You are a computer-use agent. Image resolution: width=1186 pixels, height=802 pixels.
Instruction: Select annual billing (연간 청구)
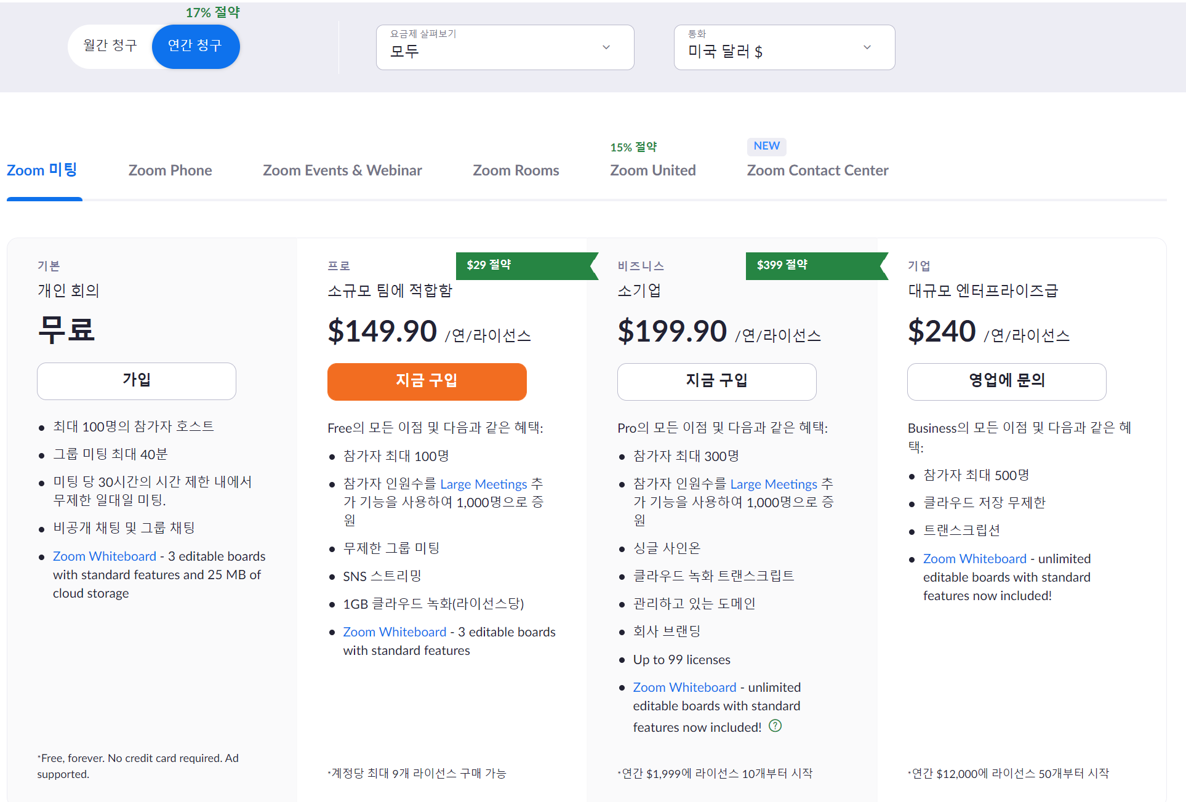[195, 46]
